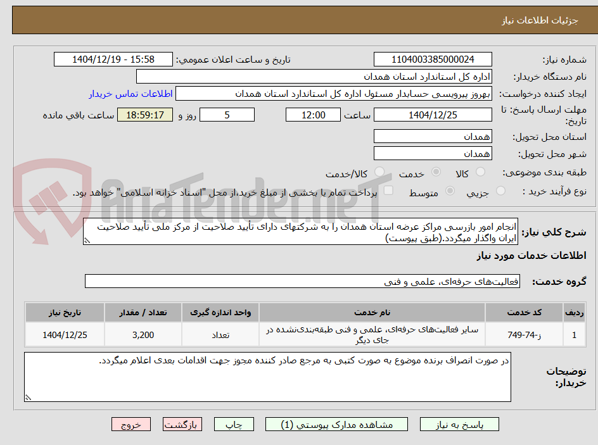Click the استان محل تحویل field
The height and width of the screenshot is (445, 598).
point(433,136)
